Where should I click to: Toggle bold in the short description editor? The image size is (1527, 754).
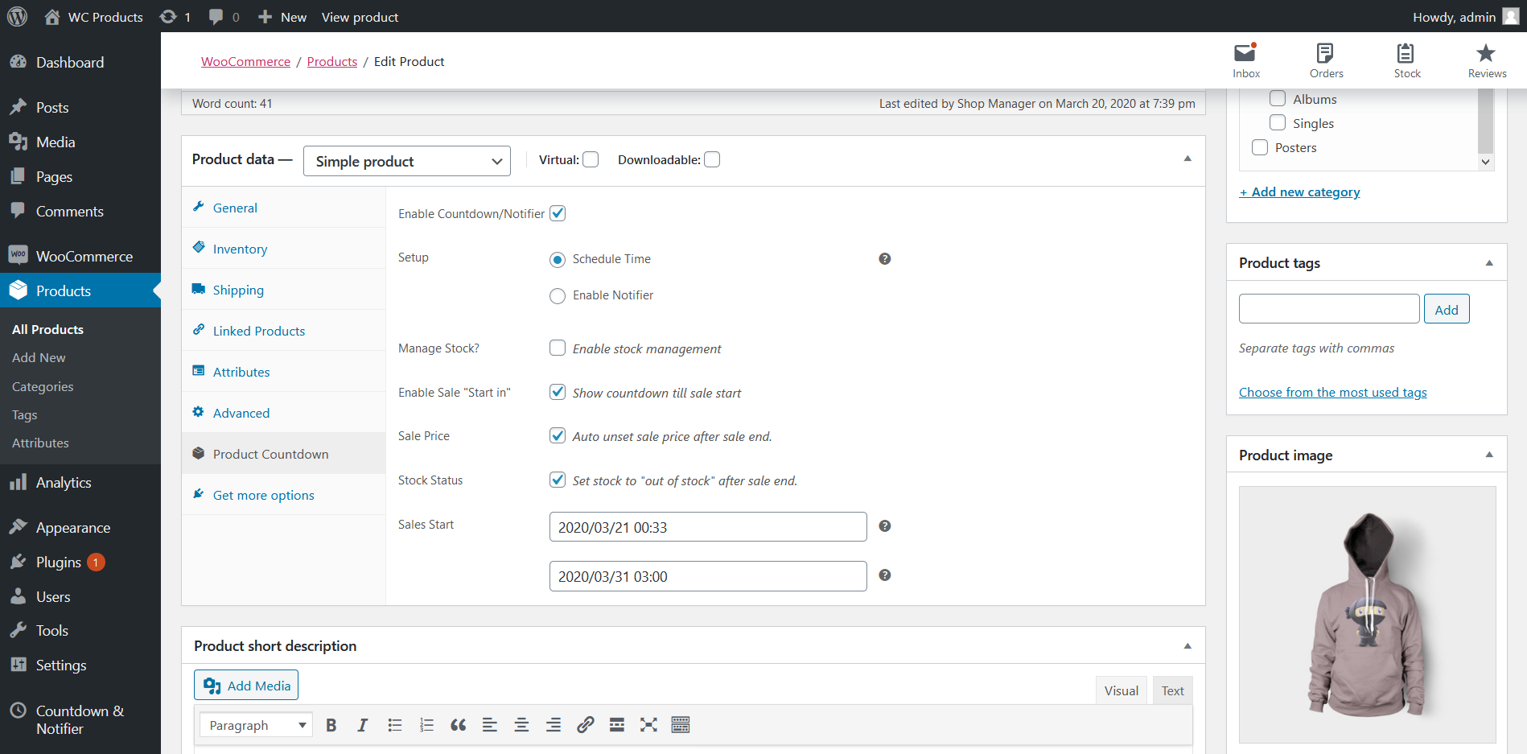(331, 724)
